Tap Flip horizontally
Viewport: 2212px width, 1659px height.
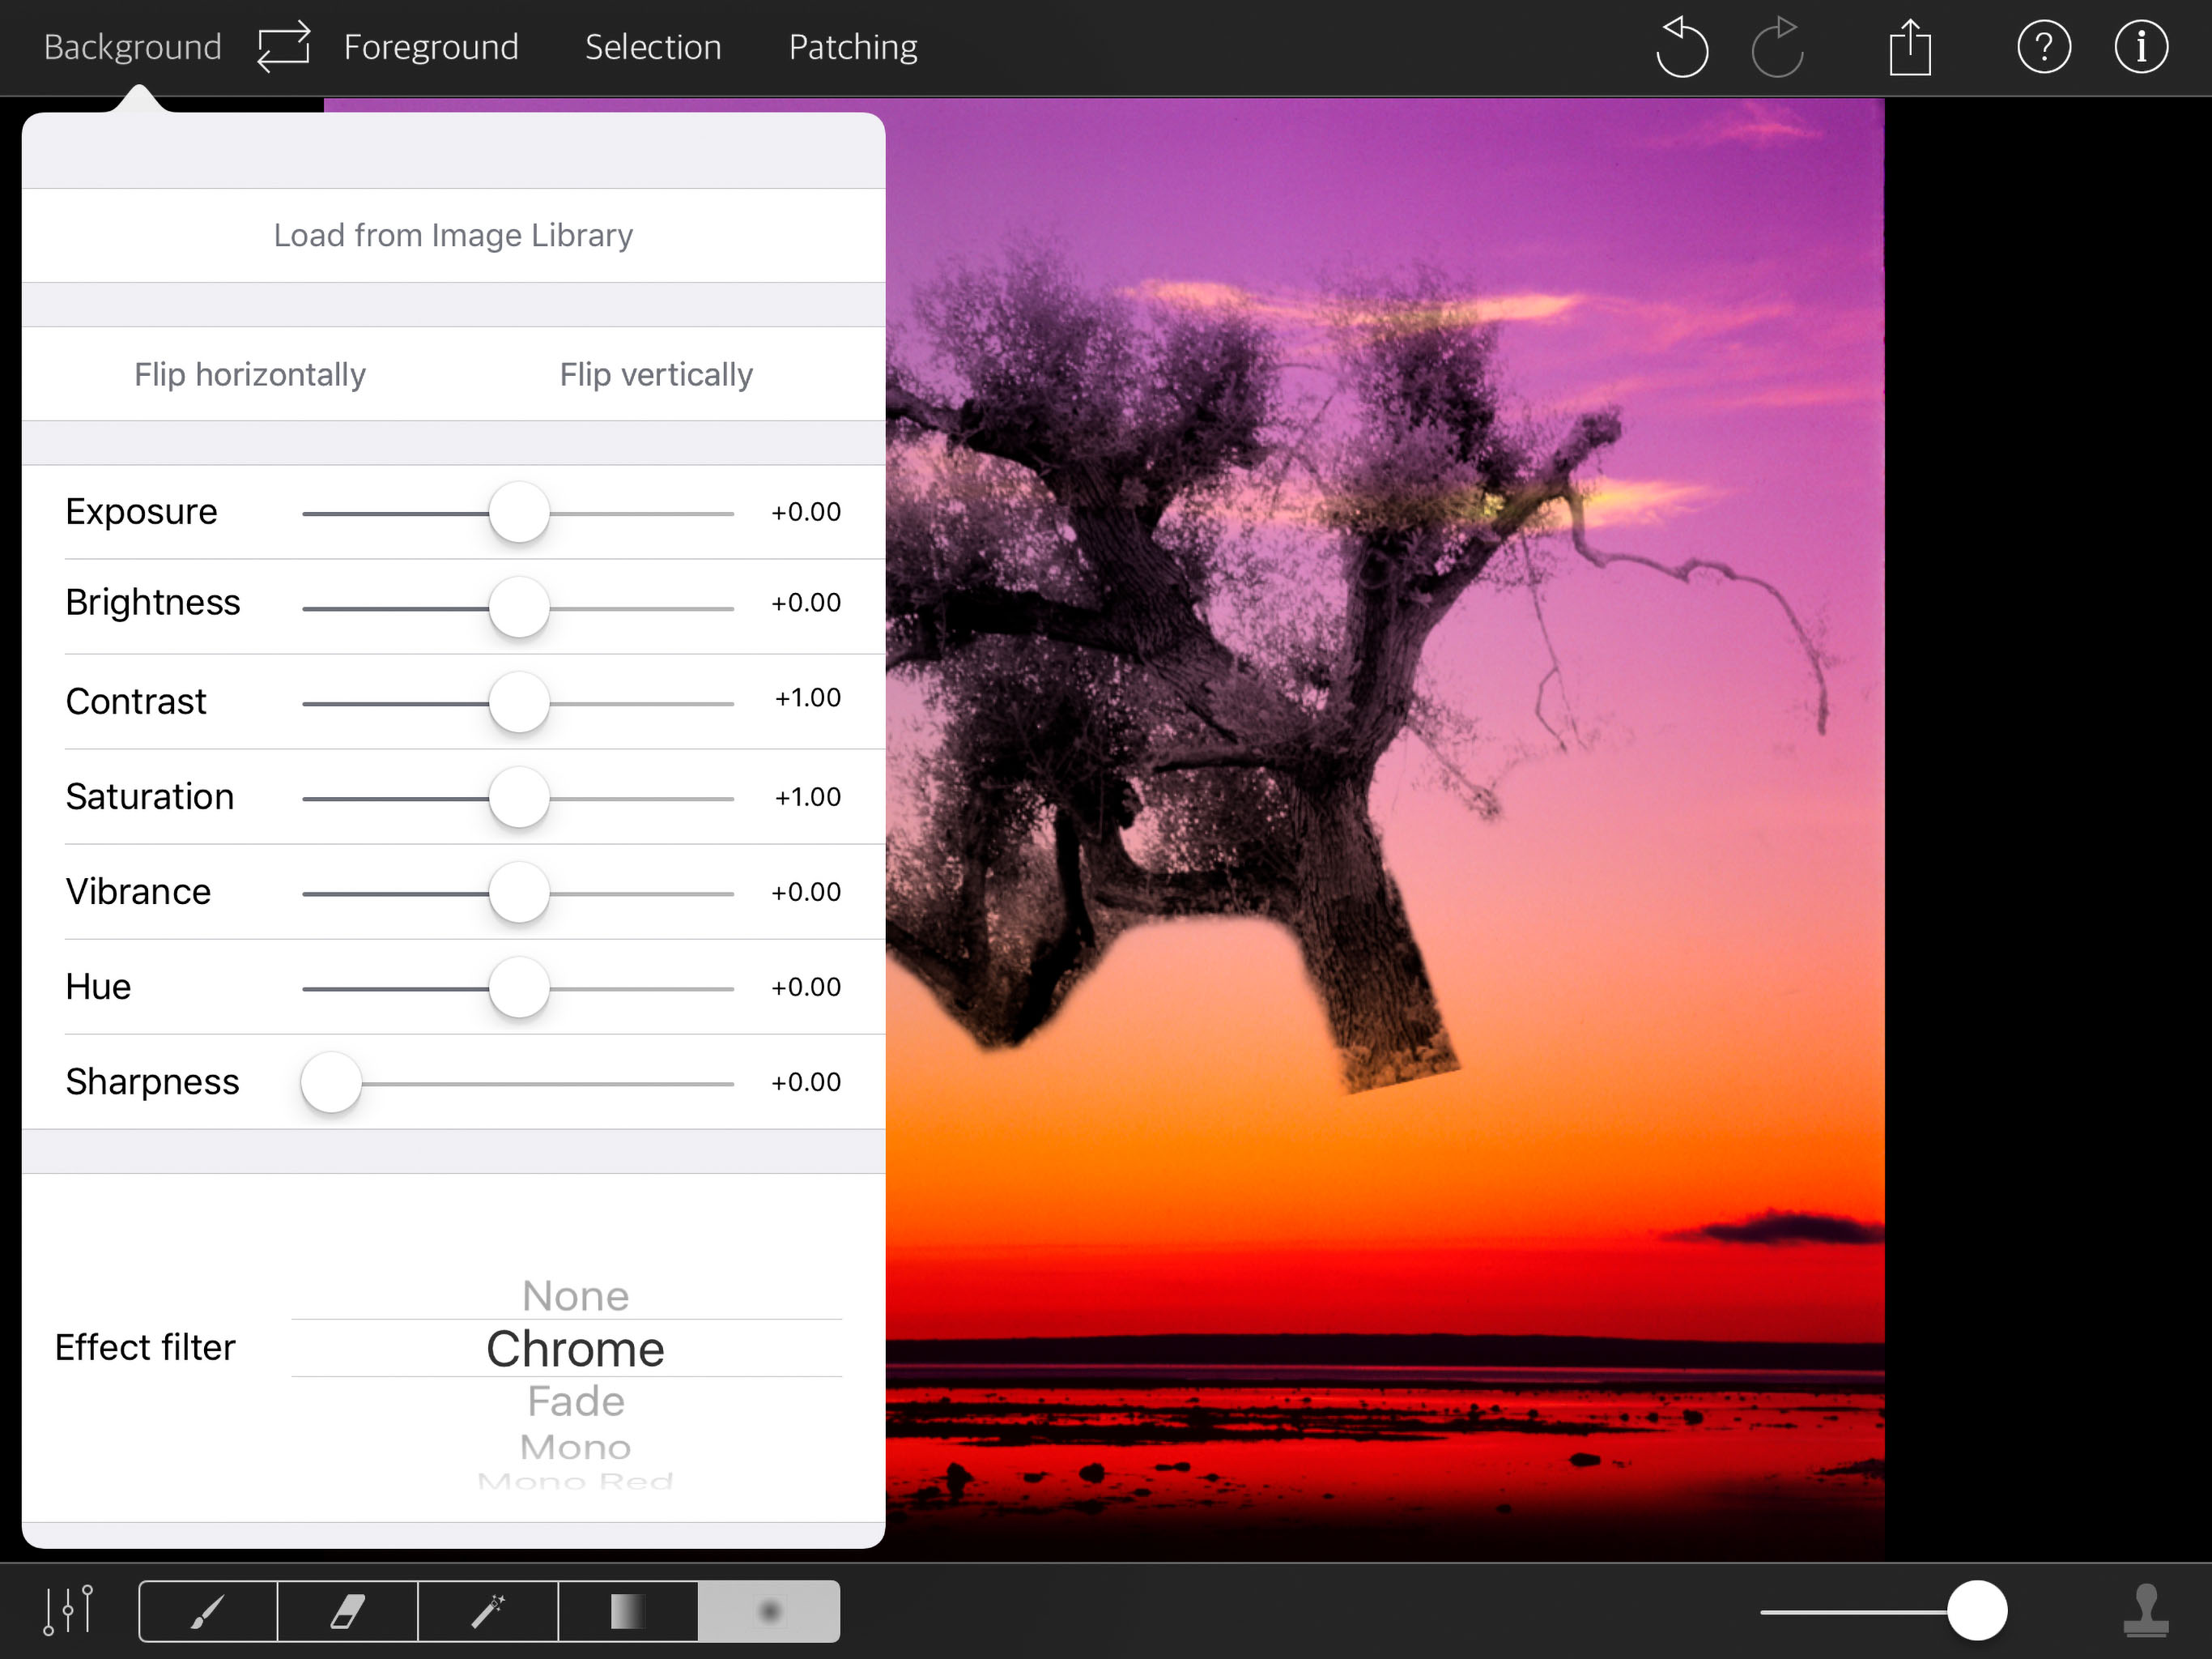pos(250,374)
